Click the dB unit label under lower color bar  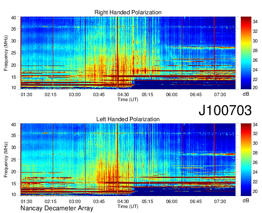tap(246, 200)
